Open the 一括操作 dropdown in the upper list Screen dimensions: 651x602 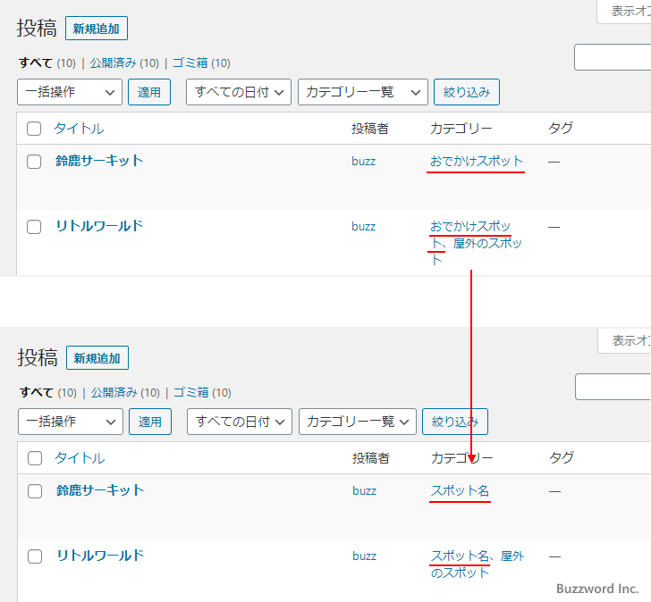pos(70,92)
